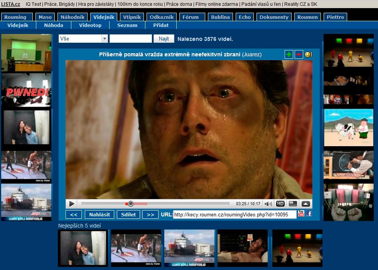378x270 pixels.
Task: Open the Odkazník tab
Action: 162,17
